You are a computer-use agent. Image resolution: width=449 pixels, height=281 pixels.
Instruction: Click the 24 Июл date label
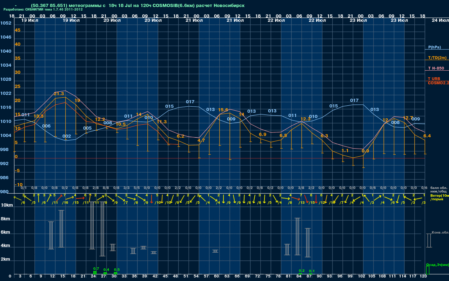pyautogui.click(x=440, y=20)
